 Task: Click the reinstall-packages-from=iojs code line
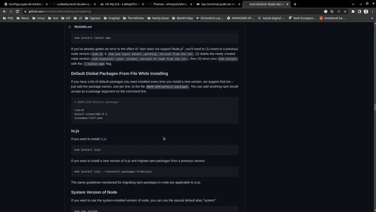coord(113,171)
